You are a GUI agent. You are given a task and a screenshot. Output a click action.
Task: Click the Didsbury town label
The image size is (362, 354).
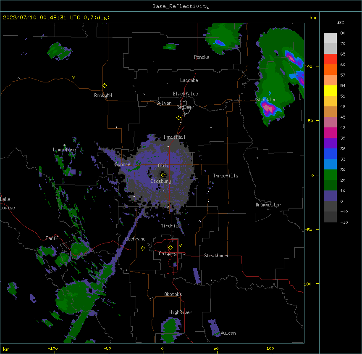click(161, 181)
